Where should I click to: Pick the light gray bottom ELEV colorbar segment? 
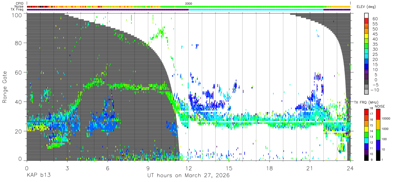366,92
